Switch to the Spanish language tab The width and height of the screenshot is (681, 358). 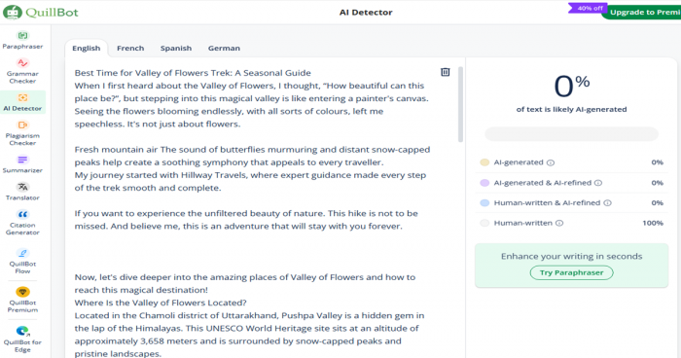point(176,49)
